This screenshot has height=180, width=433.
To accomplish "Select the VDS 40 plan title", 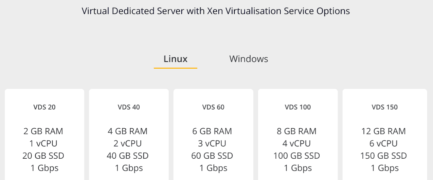I will (129, 107).
